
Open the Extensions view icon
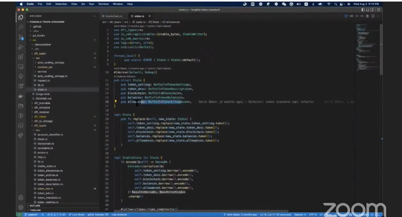21,56
